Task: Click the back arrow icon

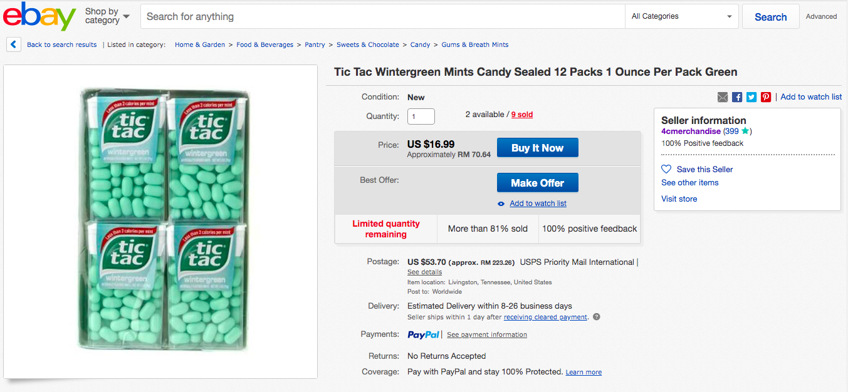Action: point(14,44)
